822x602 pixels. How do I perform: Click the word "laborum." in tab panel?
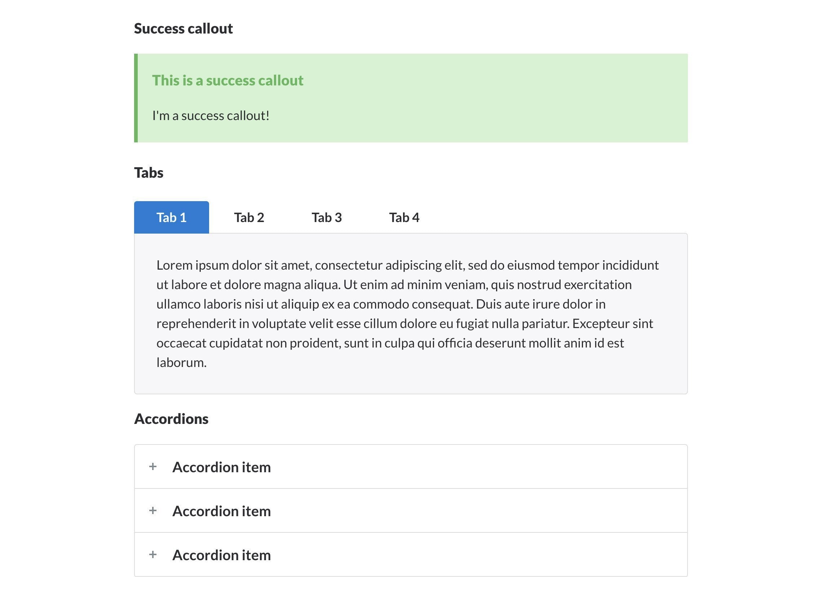tap(181, 363)
